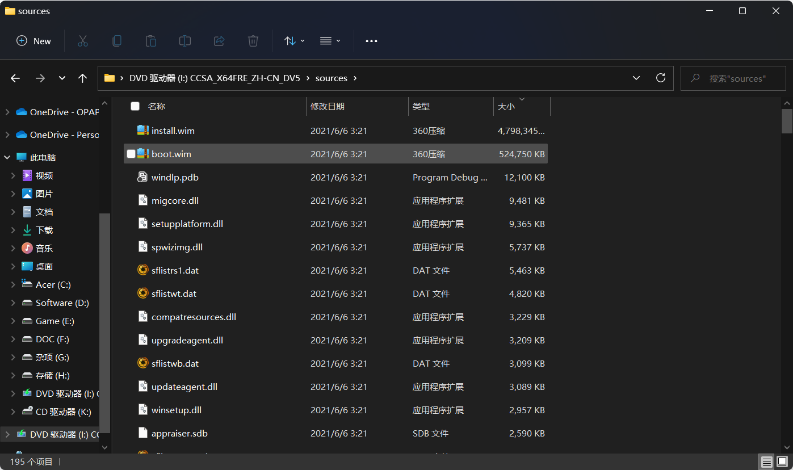This screenshot has height=470, width=793.
Task: Open 图片 in navigation pane
Action: [44, 194]
